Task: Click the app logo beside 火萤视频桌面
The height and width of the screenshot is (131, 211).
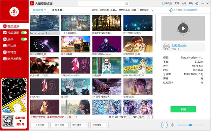Action: [x=32, y=4]
